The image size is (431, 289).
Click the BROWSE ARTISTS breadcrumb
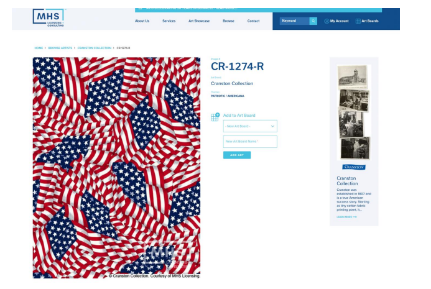60,48
